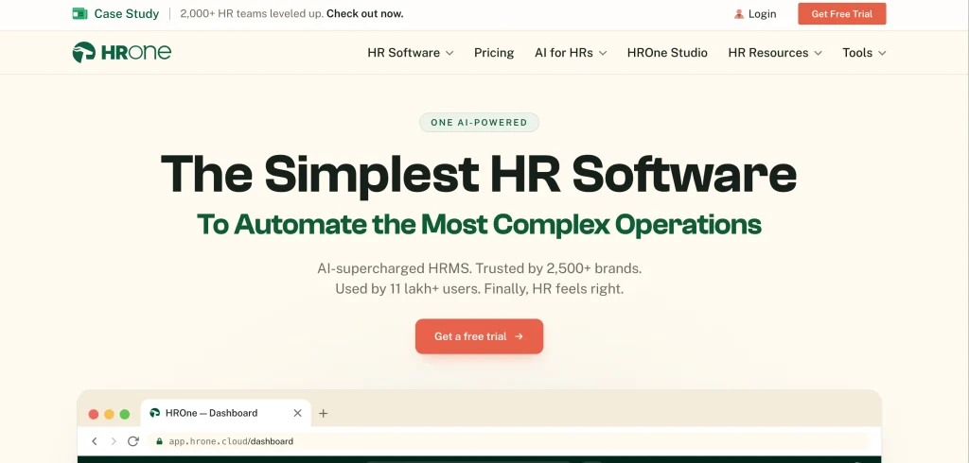Click 'The Simplest HR Software' heading
969x463 pixels.
point(479,175)
